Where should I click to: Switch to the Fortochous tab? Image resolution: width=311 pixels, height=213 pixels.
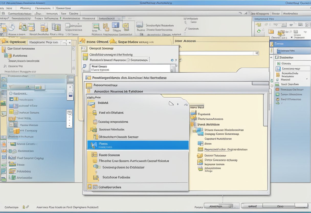pyautogui.click(x=107, y=18)
